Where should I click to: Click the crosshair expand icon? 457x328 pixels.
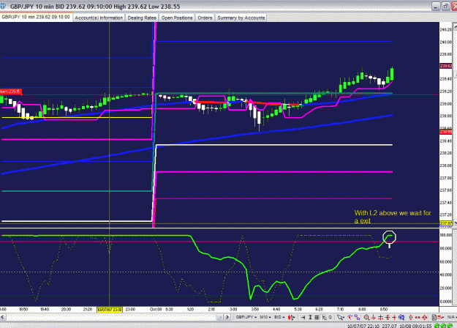point(381,317)
